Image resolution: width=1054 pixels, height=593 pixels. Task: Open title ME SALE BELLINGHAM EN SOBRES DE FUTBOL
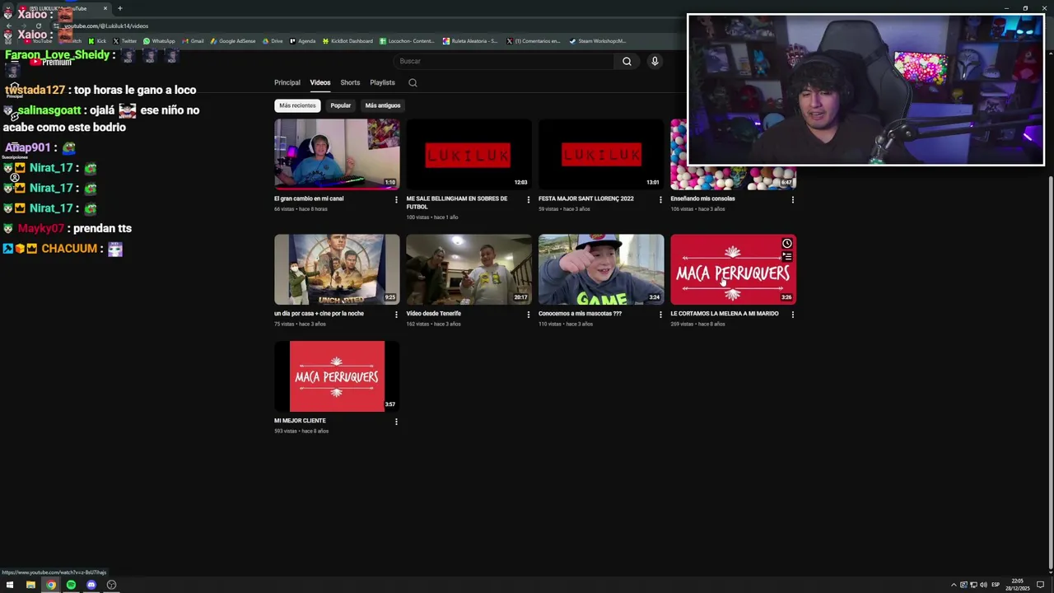[457, 203]
